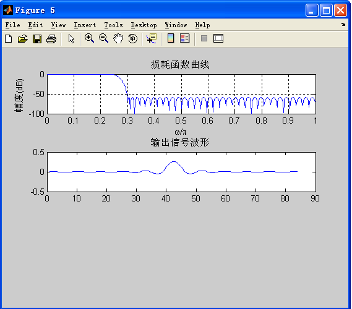Click the 40 tick label on lower plot
The height and width of the screenshot is (309, 352).
[166, 198]
